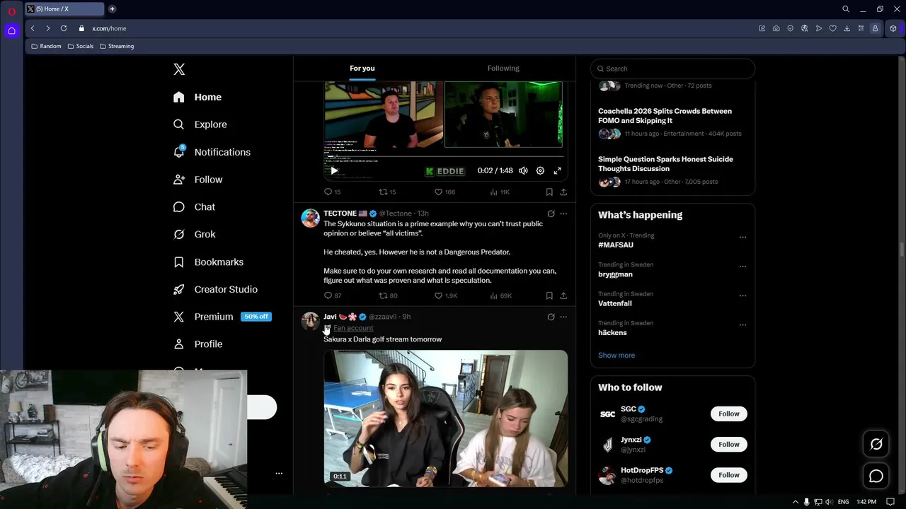Open Premium 50% off link
The image size is (906, 509).
point(222,317)
